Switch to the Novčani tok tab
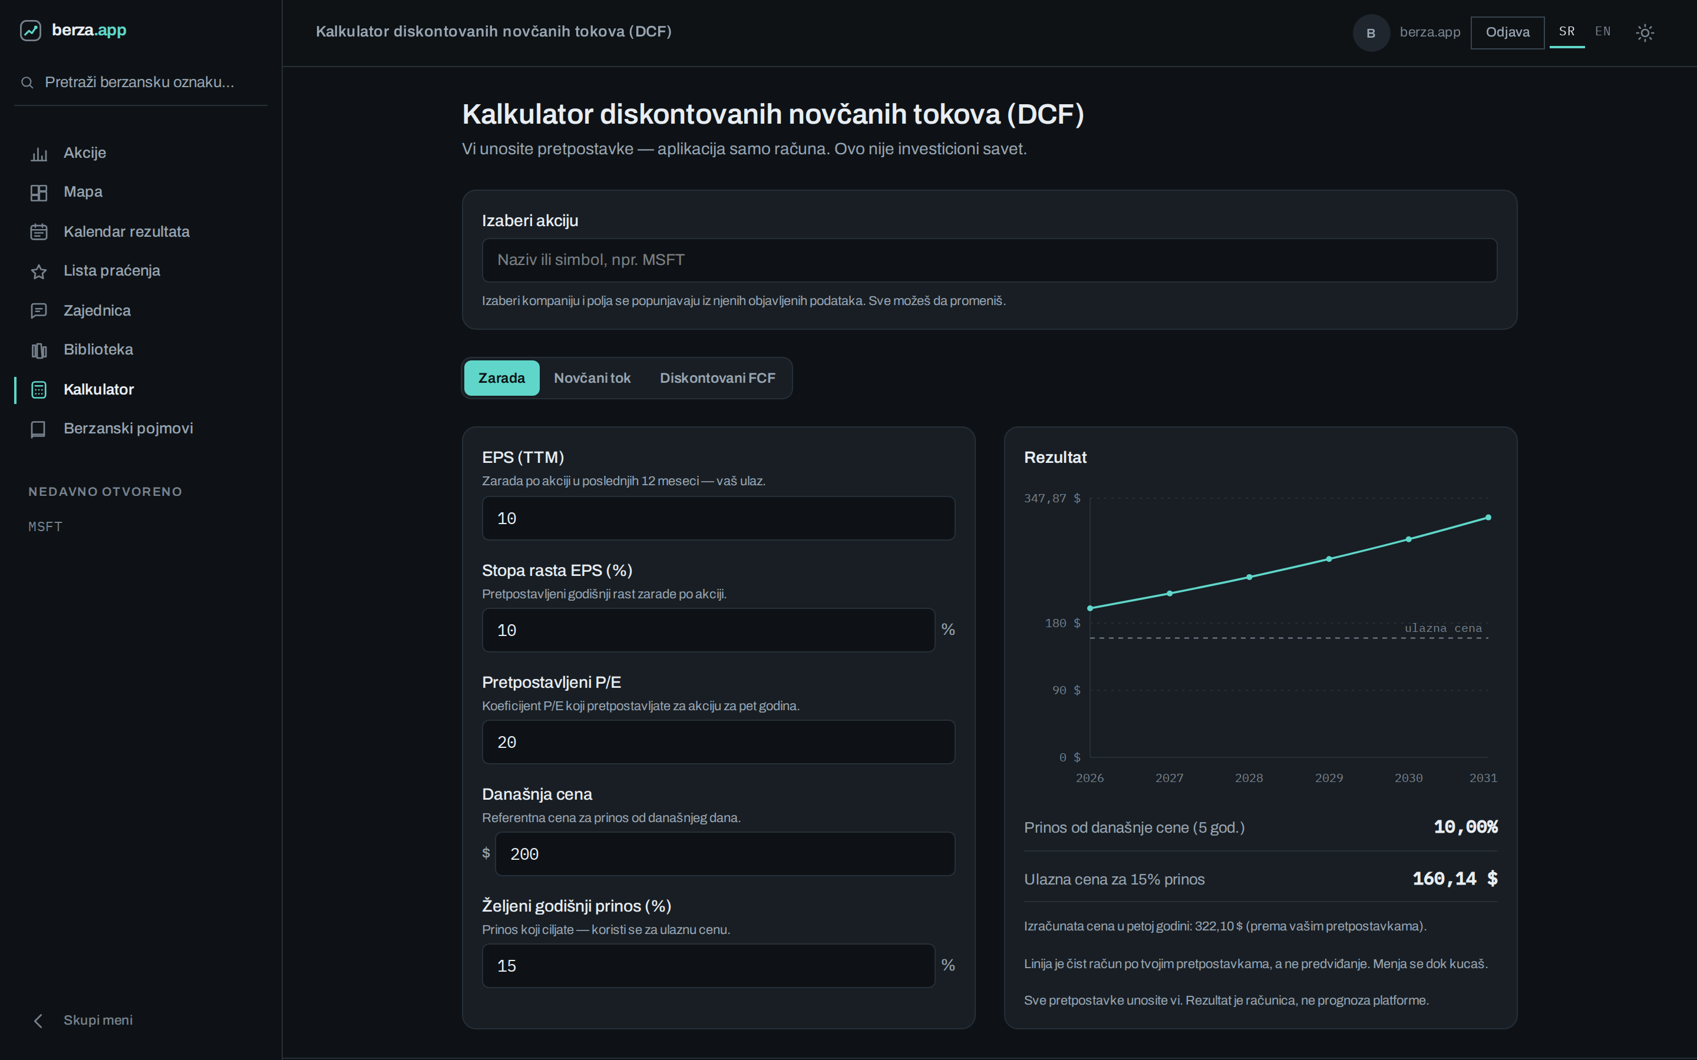Image resolution: width=1697 pixels, height=1060 pixels. coord(592,378)
